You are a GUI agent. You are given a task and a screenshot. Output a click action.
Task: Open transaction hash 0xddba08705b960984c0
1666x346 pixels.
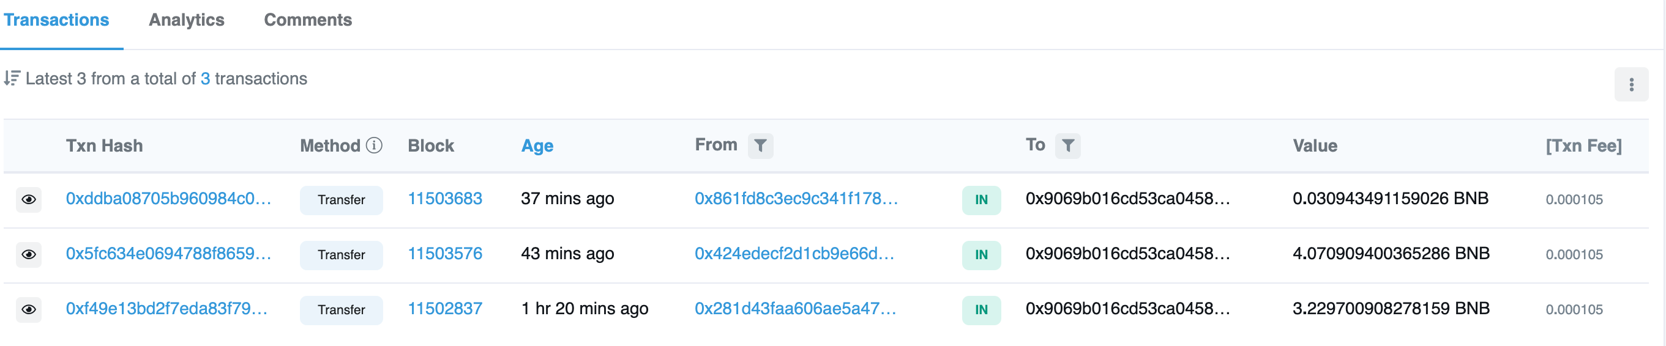pos(168,199)
